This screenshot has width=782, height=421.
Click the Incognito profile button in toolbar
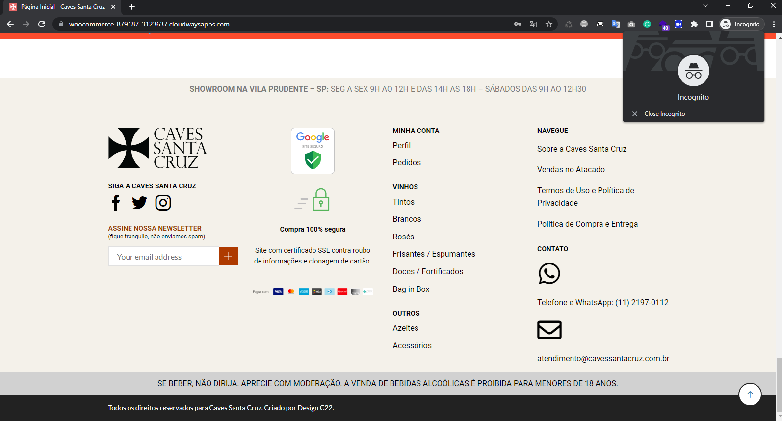741,24
